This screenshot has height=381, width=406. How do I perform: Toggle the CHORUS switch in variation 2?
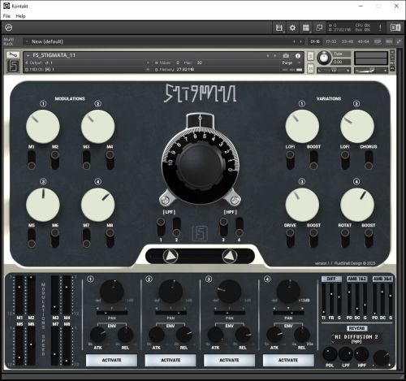369,160
